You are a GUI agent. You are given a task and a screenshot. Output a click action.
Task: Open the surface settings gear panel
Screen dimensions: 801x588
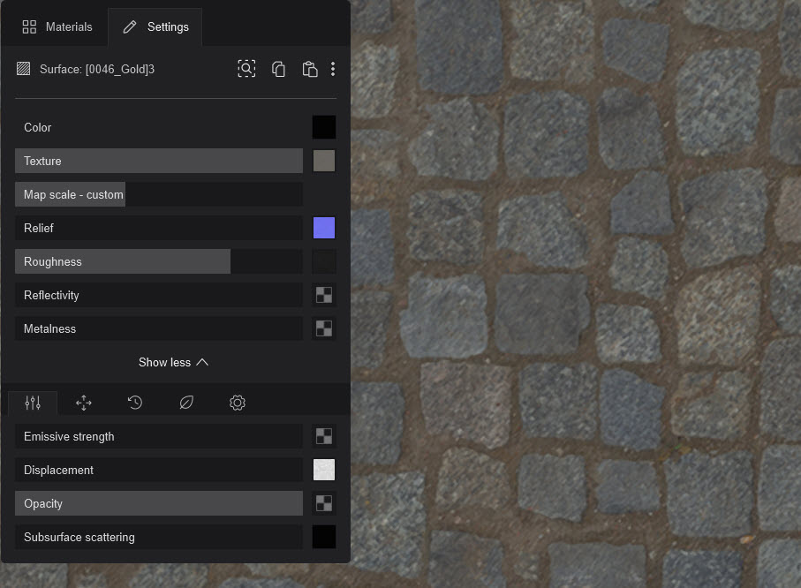point(237,403)
